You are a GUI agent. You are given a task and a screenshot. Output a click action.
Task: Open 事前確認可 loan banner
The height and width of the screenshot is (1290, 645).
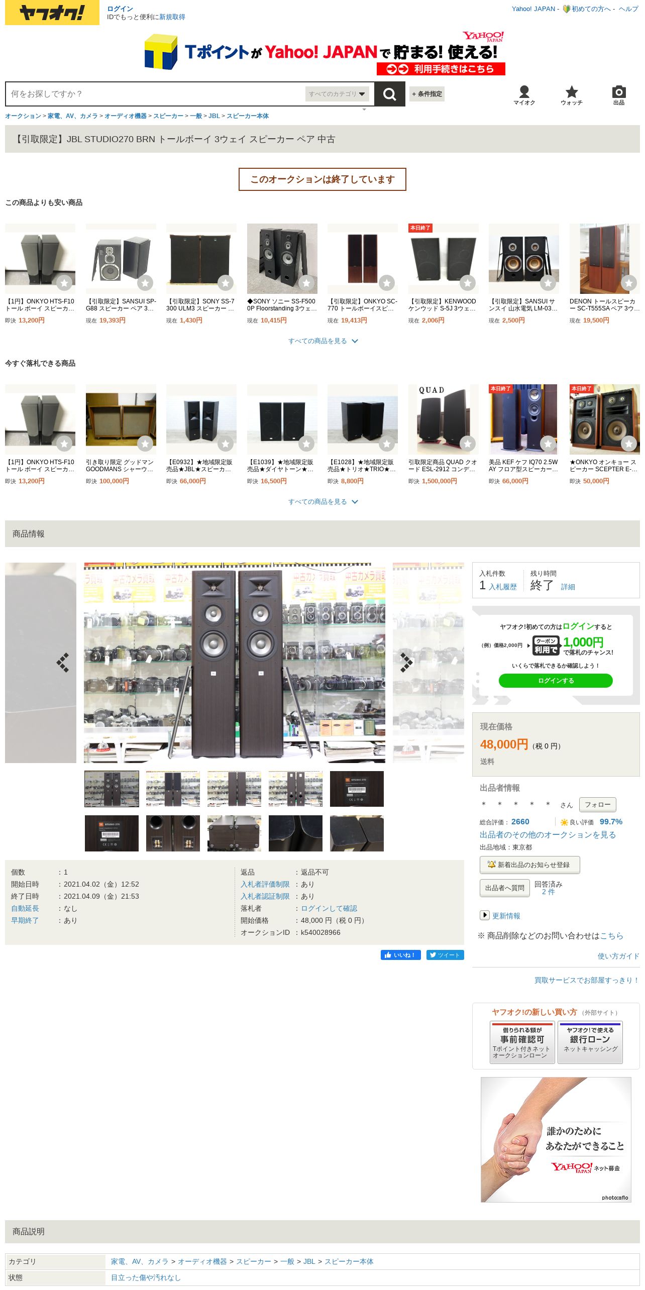tap(522, 1042)
